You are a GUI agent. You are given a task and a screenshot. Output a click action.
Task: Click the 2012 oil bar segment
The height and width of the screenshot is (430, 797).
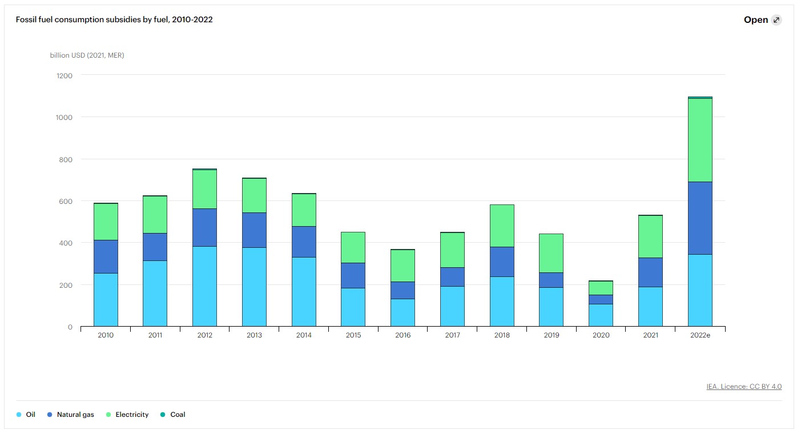click(x=204, y=286)
